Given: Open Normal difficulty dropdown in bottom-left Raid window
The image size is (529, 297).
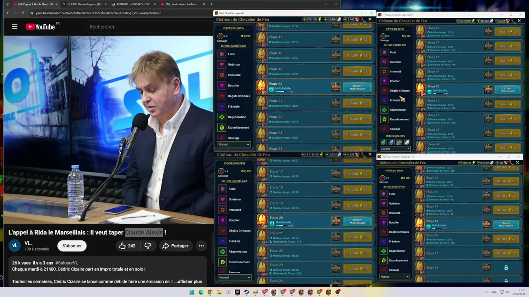Looking at the screenshot, I should click(234, 277).
